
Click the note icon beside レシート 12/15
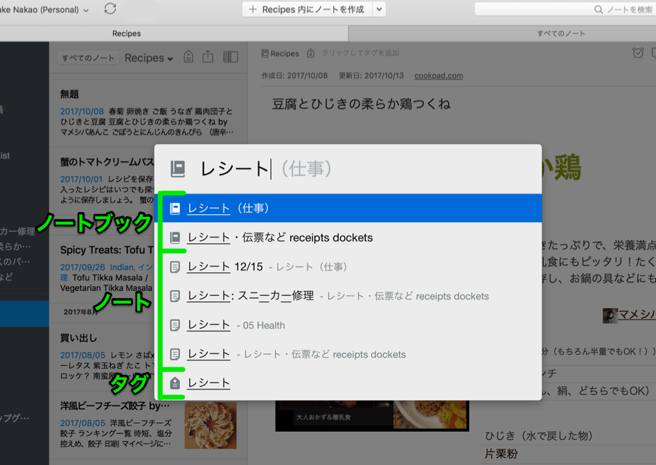(175, 267)
